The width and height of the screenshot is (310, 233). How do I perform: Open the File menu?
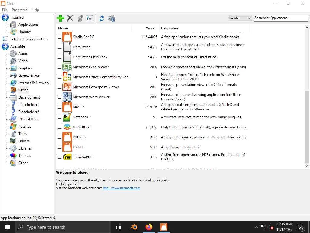(x=5, y=10)
